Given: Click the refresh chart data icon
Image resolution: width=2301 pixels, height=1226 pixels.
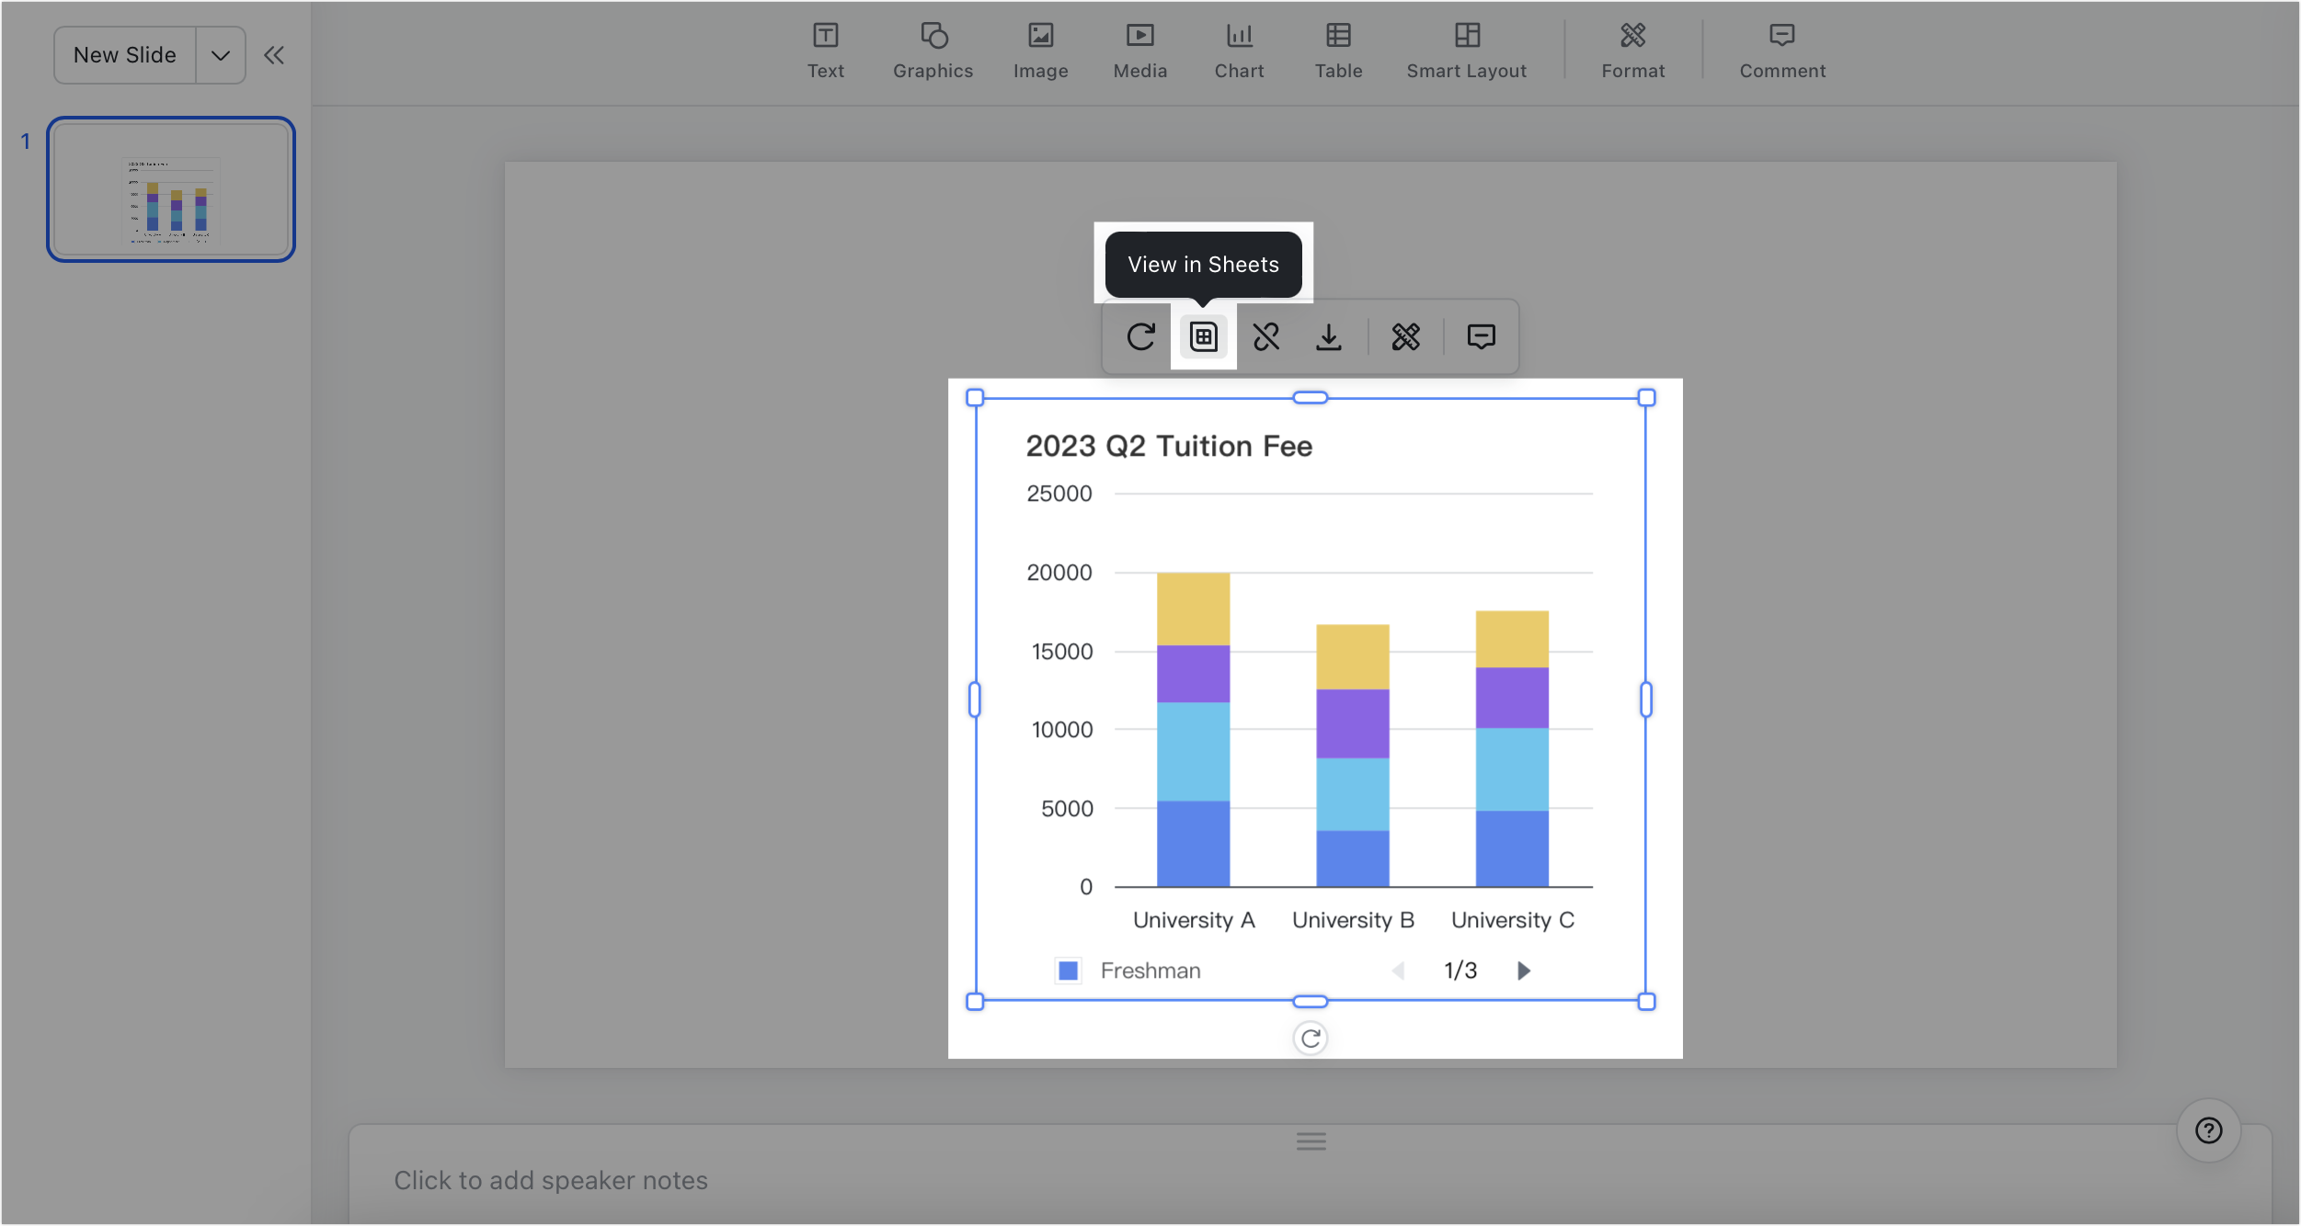Looking at the screenshot, I should tap(1140, 337).
